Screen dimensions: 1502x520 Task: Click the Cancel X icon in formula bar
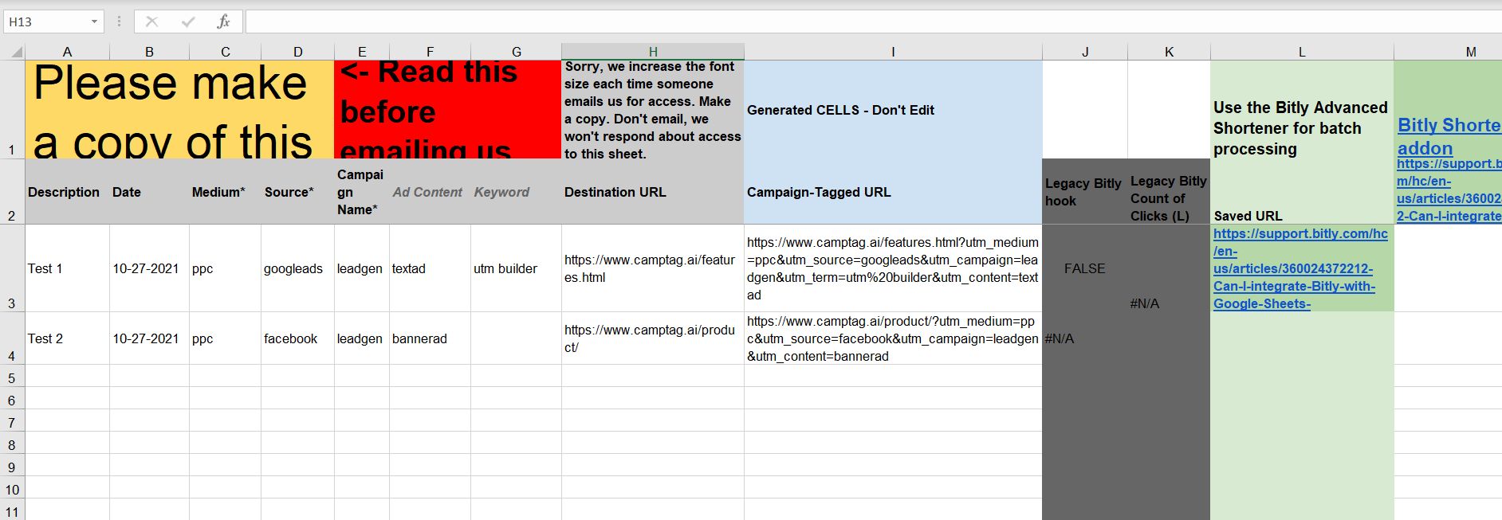(151, 22)
